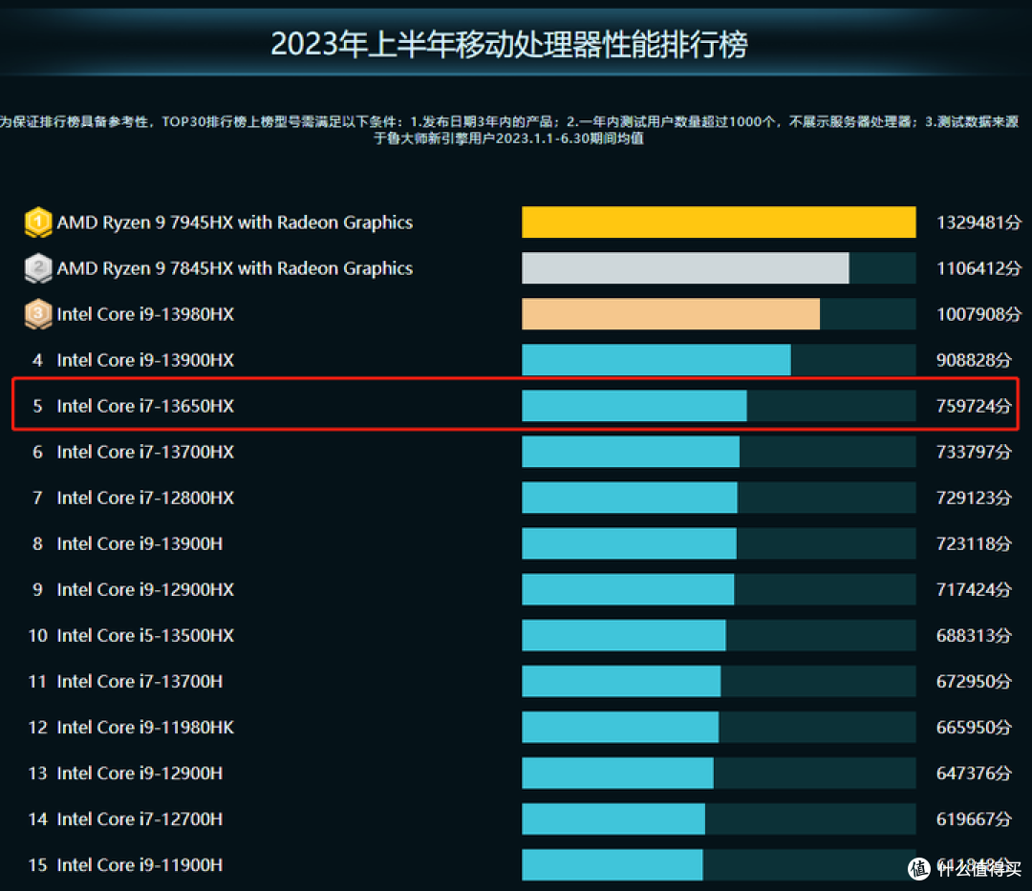Click the score 729123分
The height and width of the screenshot is (891, 1032).
point(974,498)
